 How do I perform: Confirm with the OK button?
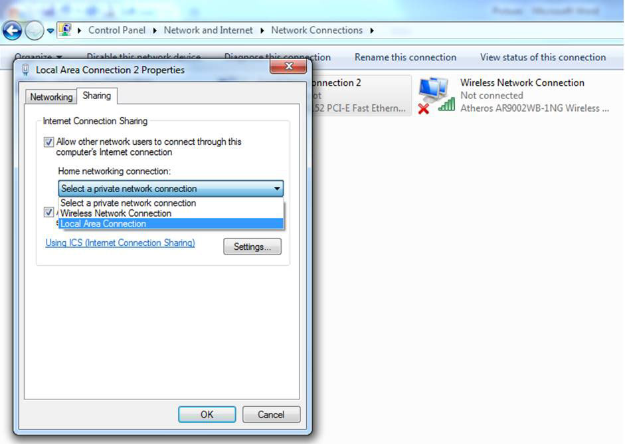tap(207, 415)
